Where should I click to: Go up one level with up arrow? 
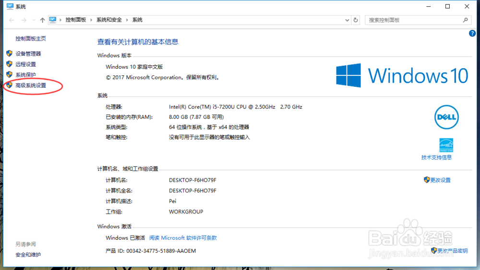click(42, 20)
